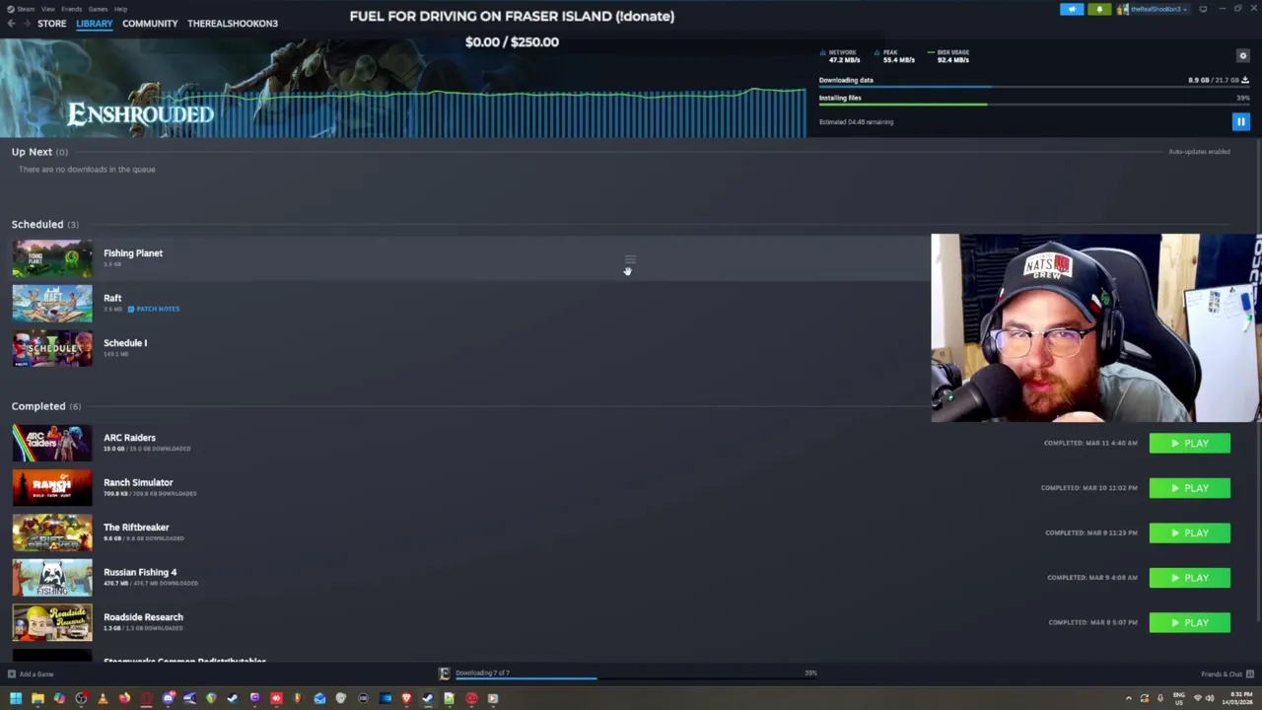This screenshot has width=1262, height=710.
Task: Open the Help menu
Action: [120, 9]
